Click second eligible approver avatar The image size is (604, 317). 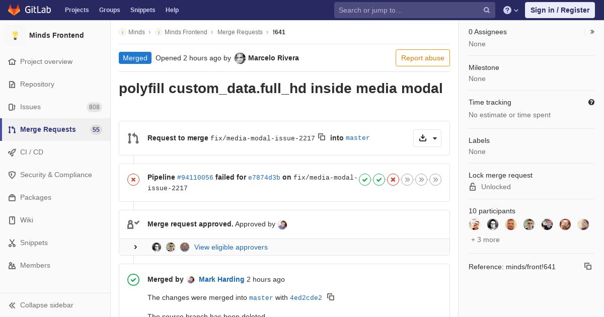[x=171, y=247]
